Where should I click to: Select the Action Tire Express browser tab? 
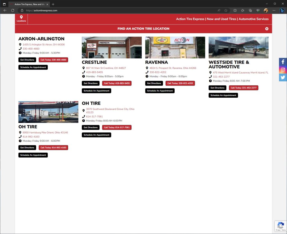28,4
